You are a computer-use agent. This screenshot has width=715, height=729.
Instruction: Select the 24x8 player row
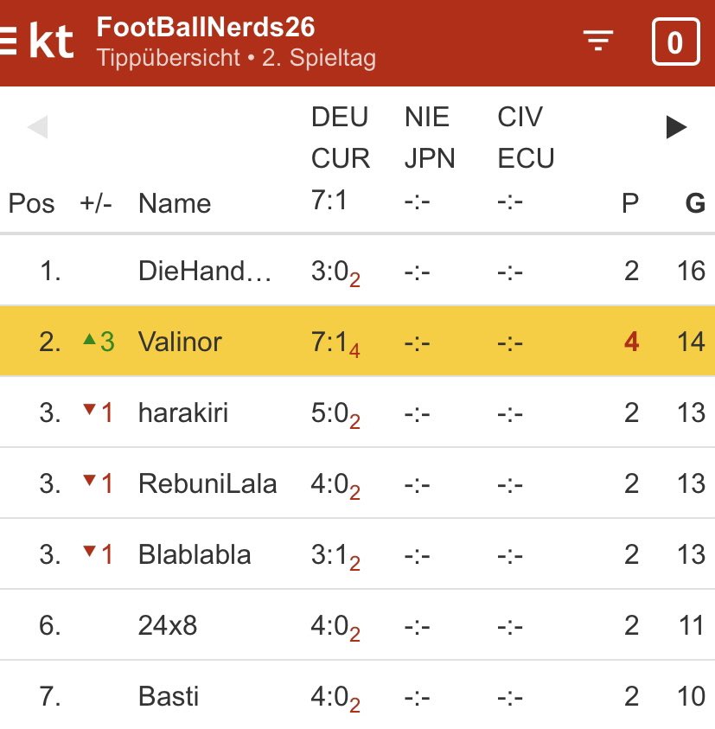(x=358, y=624)
